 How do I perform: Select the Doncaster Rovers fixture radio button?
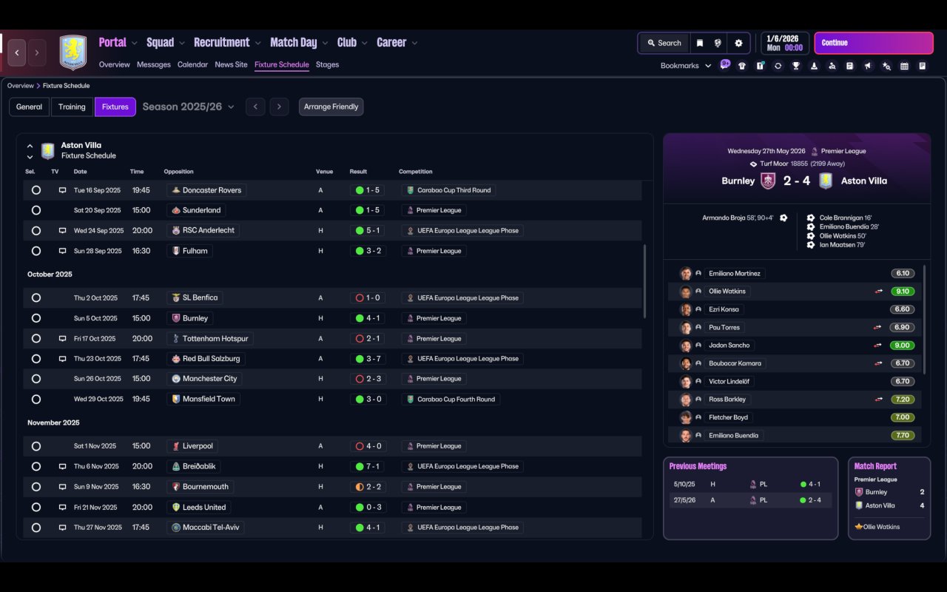click(x=36, y=190)
